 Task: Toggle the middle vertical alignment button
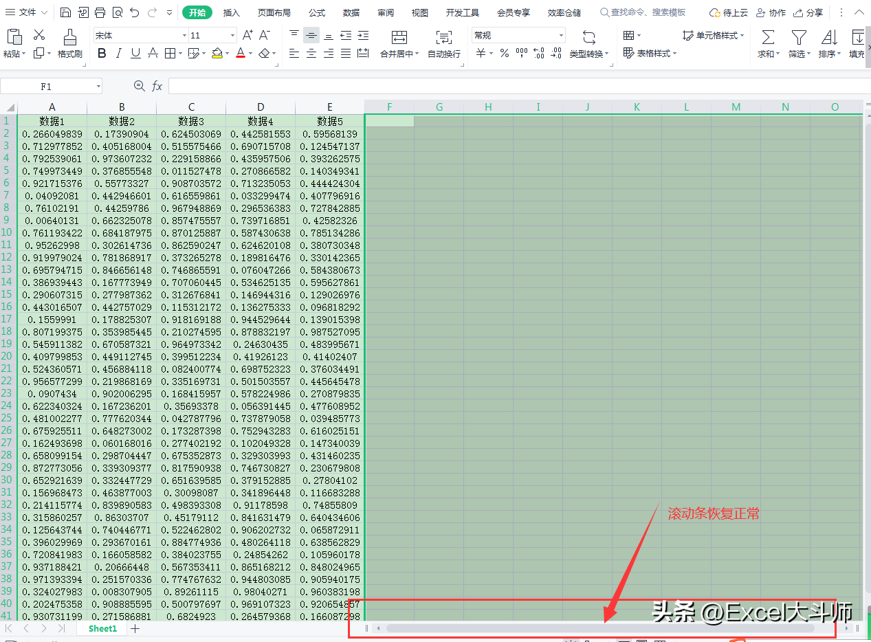click(311, 35)
